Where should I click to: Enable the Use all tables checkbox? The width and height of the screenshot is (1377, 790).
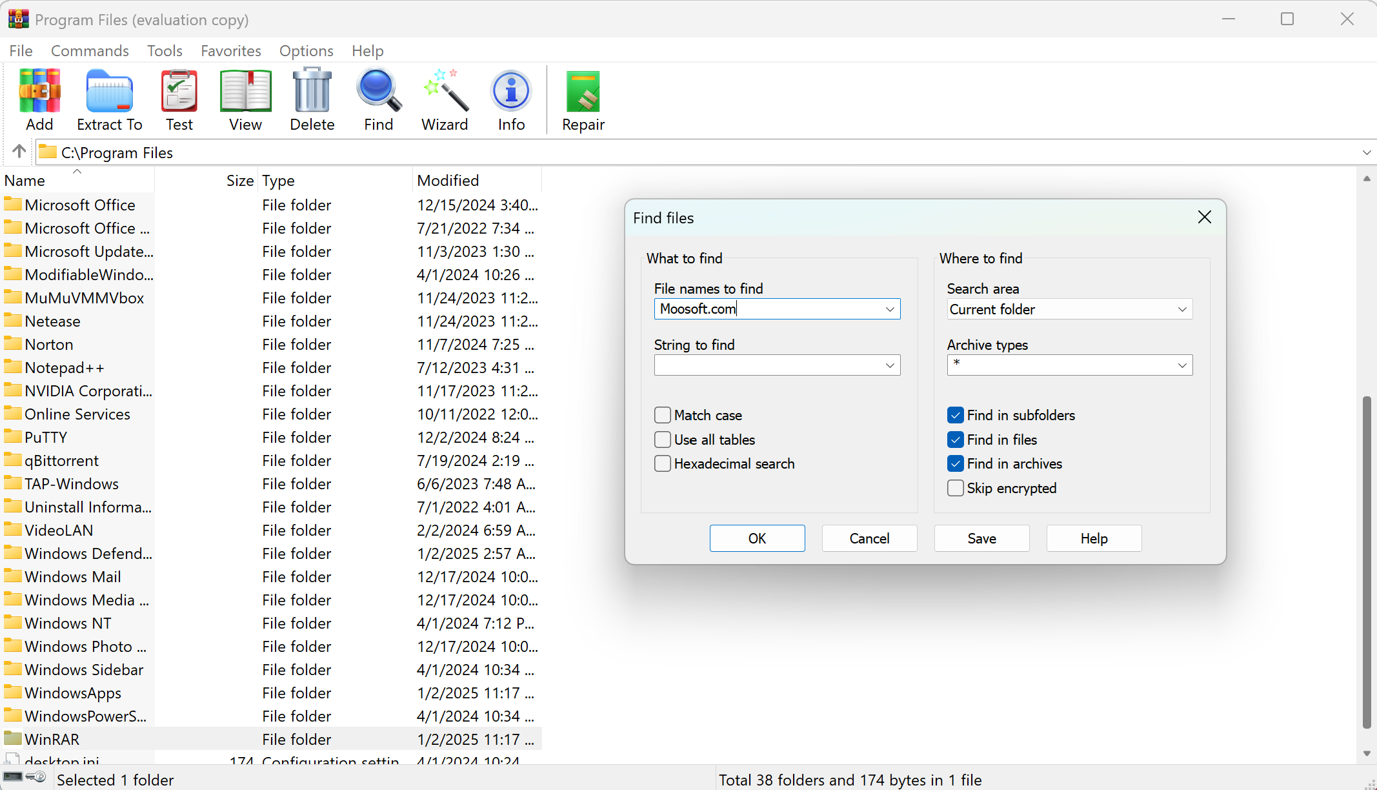coord(663,440)
